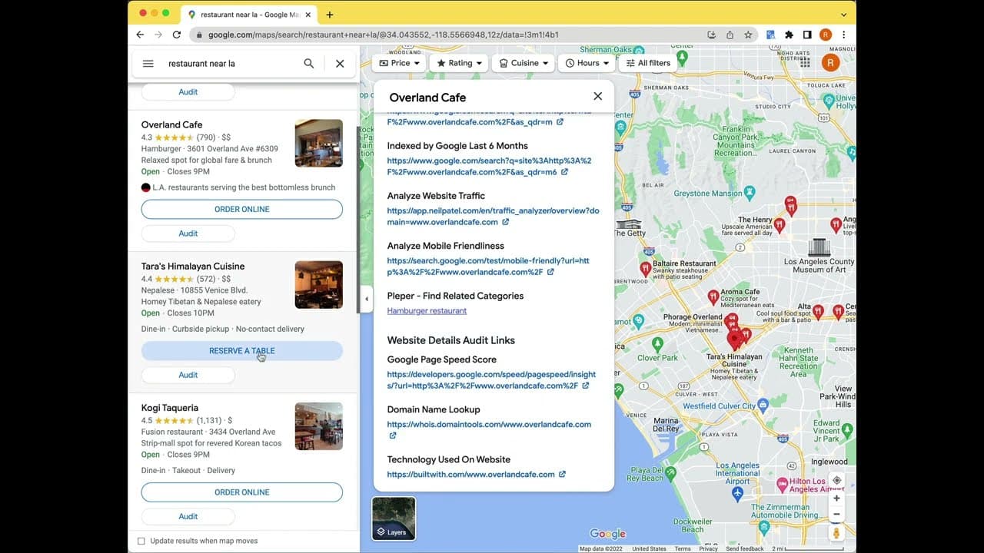Click RESERVE A TABLE for Tara's Himalayan Cuisine
The height and width of the screenshot is (553, 984).
(242, 351)
